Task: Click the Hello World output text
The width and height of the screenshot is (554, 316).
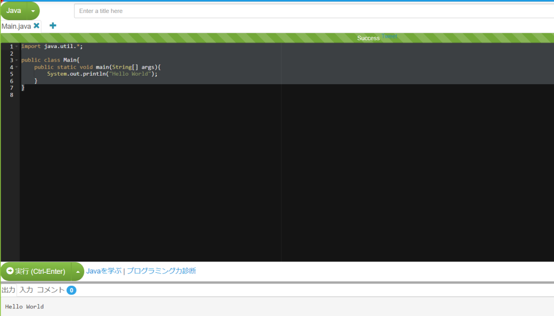Action: coord(24,306)
